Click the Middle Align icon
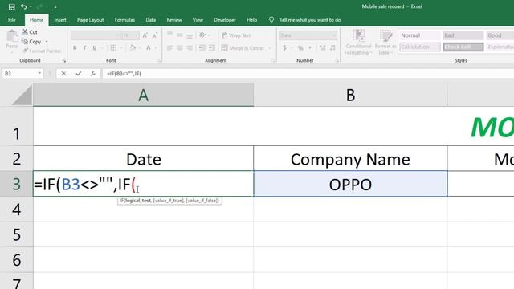The width and height of the screenshot is (514, 289). click(180, 35)
